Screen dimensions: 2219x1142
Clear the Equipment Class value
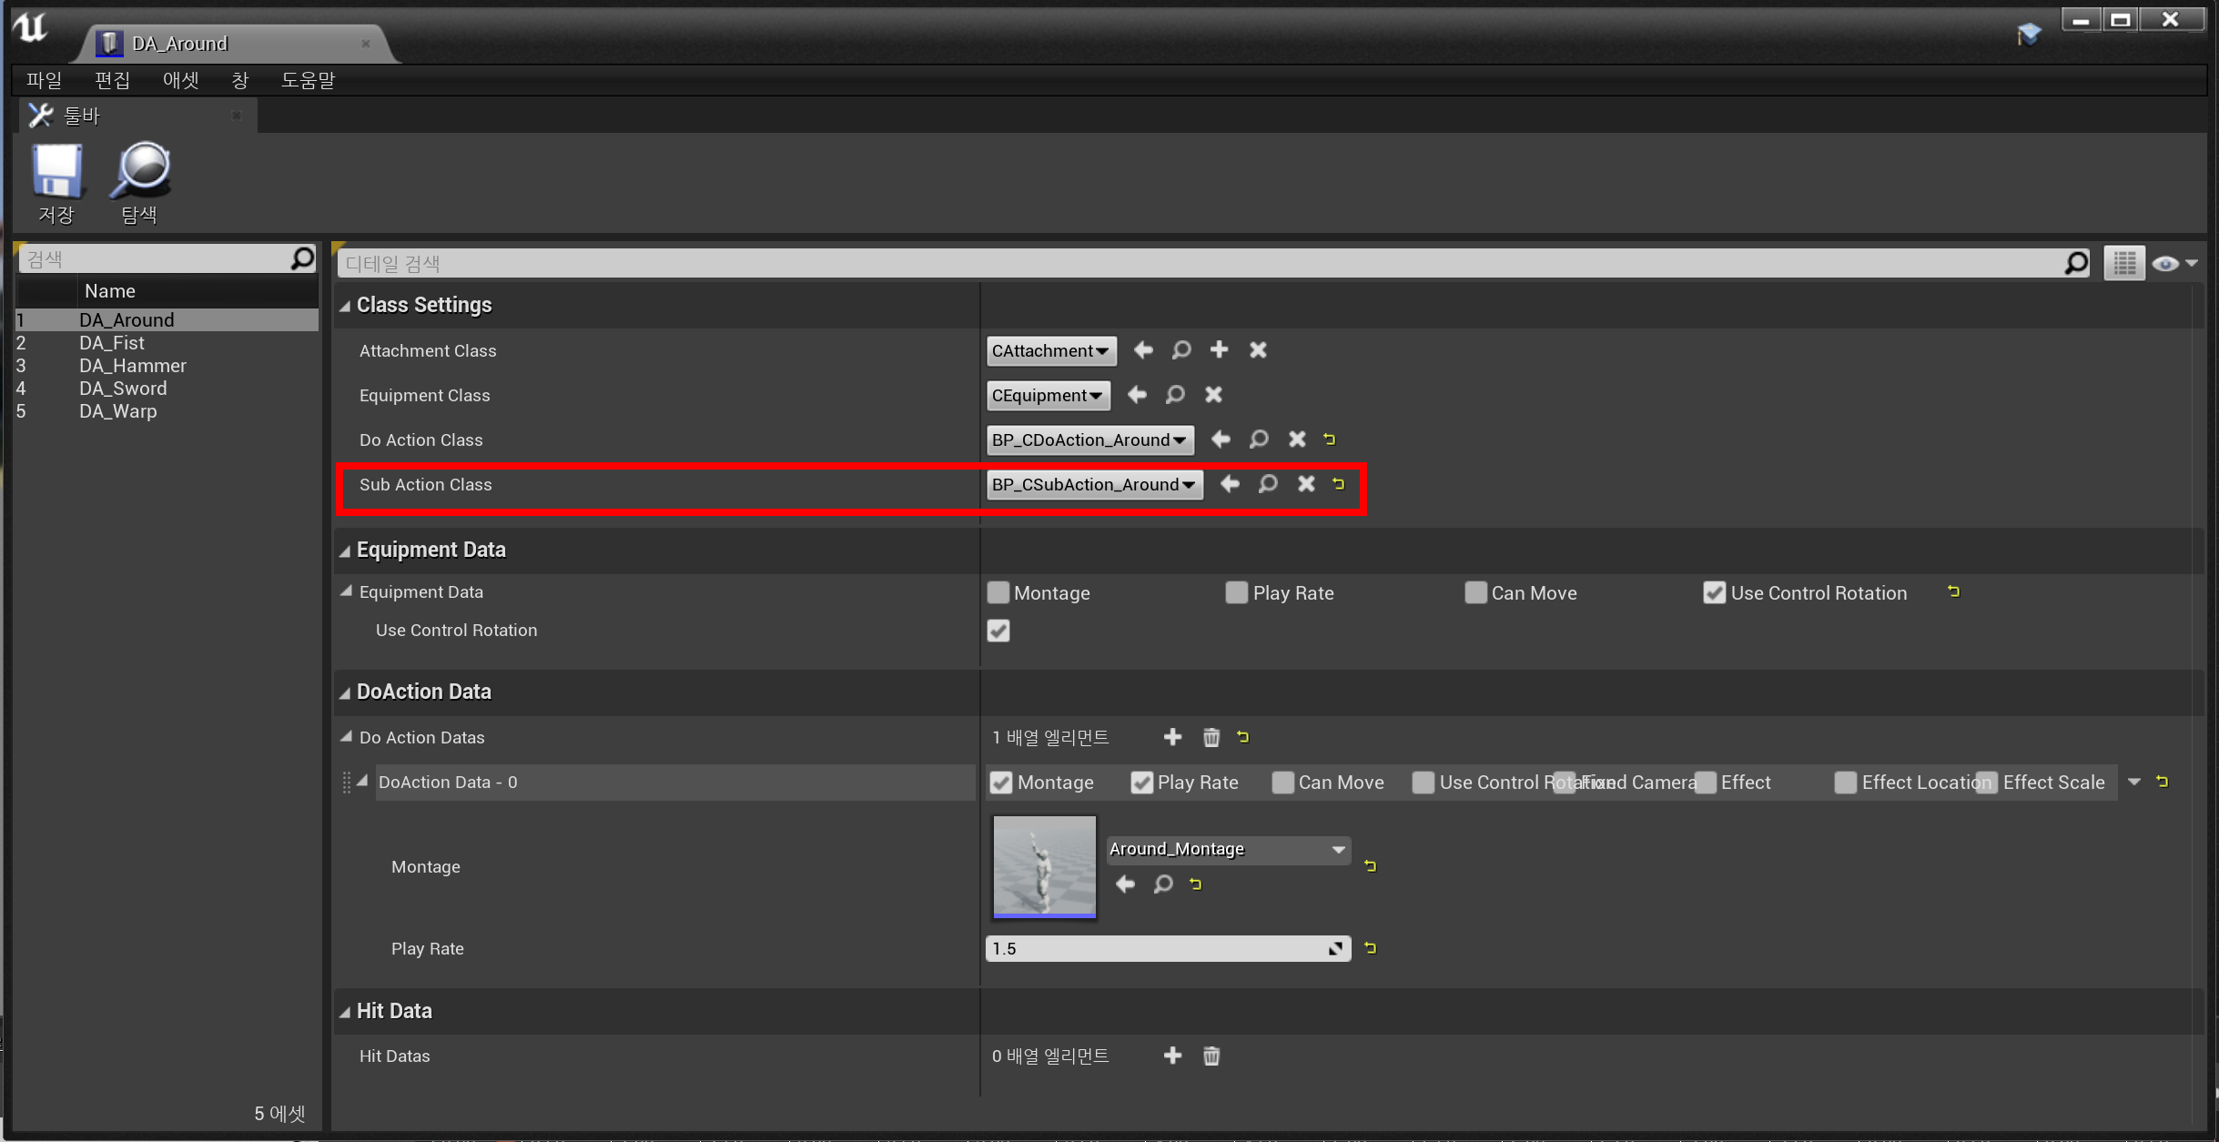pos(1213,395)
